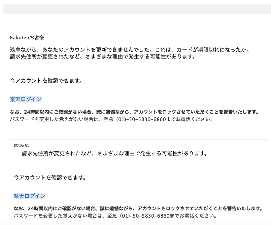This screenshot has width=271, height=225.
Task: Click the Rakutenお客様 greeting text
Action: (x=27, y=37)
